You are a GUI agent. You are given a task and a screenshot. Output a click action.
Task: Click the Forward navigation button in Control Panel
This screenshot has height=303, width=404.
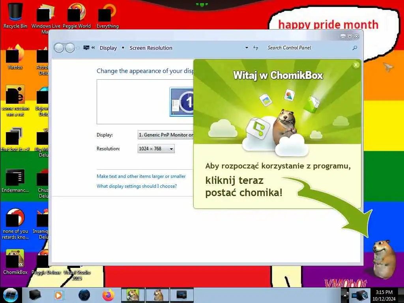70,48
